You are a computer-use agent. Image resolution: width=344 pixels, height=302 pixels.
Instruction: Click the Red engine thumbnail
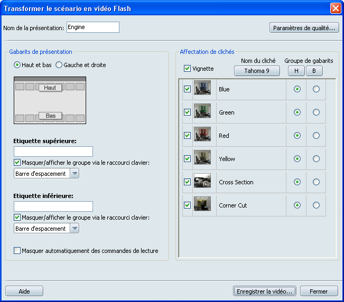tap(202, 134)
